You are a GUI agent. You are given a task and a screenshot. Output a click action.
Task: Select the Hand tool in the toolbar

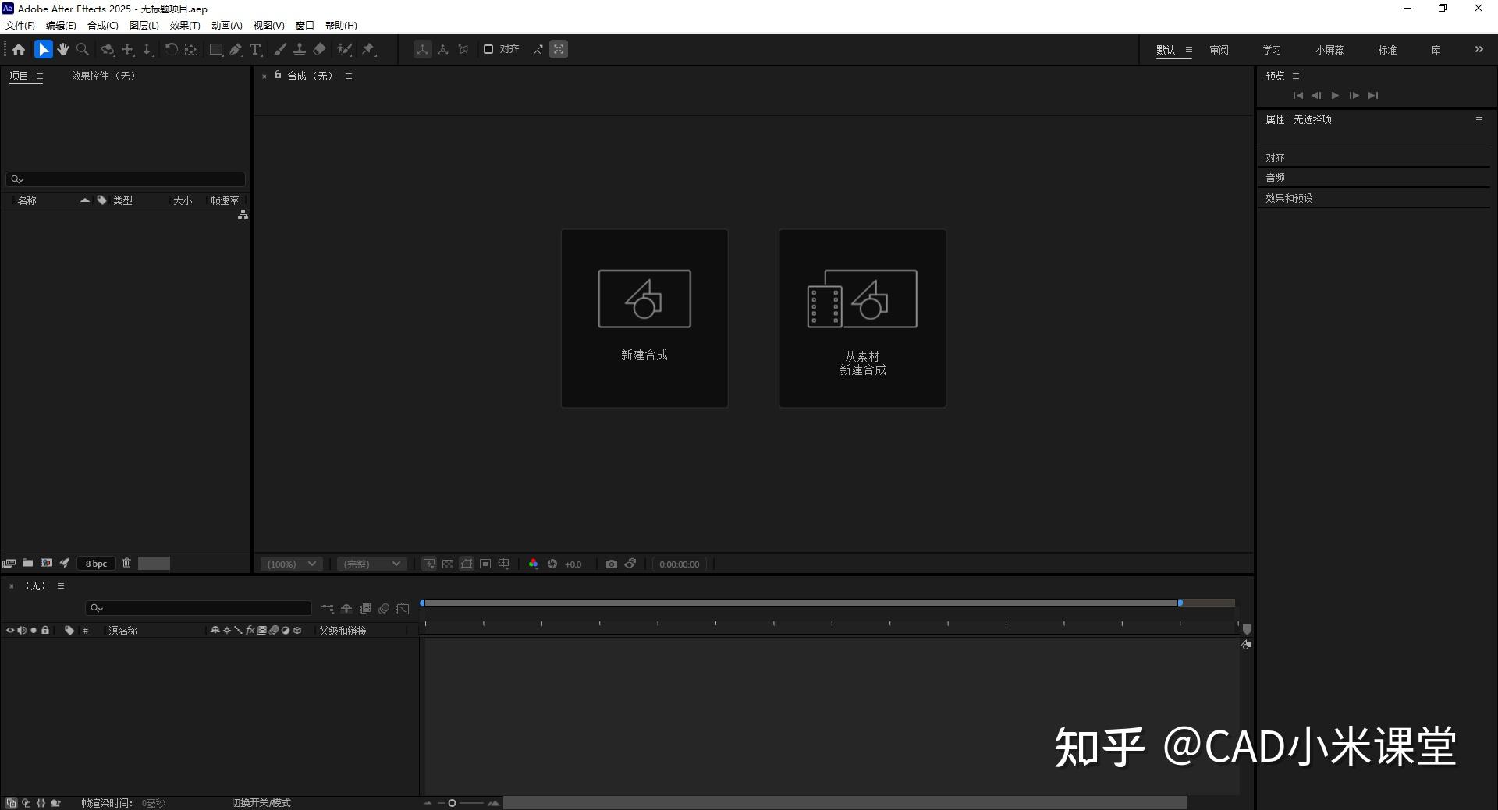62,48
